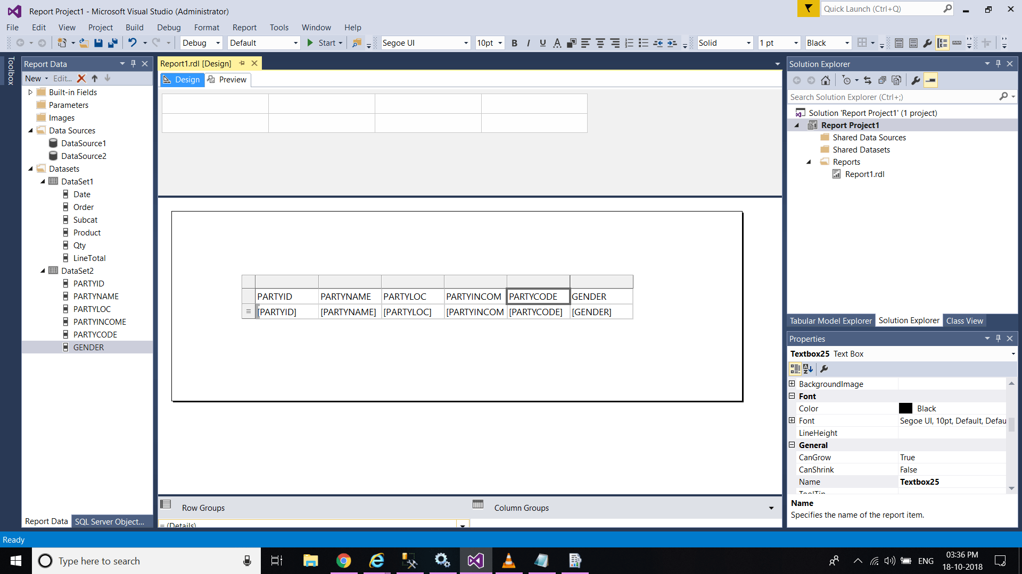Click the Search Solution Explorer input field
This screenshot has height=574, width=1022.
point(892,97)
